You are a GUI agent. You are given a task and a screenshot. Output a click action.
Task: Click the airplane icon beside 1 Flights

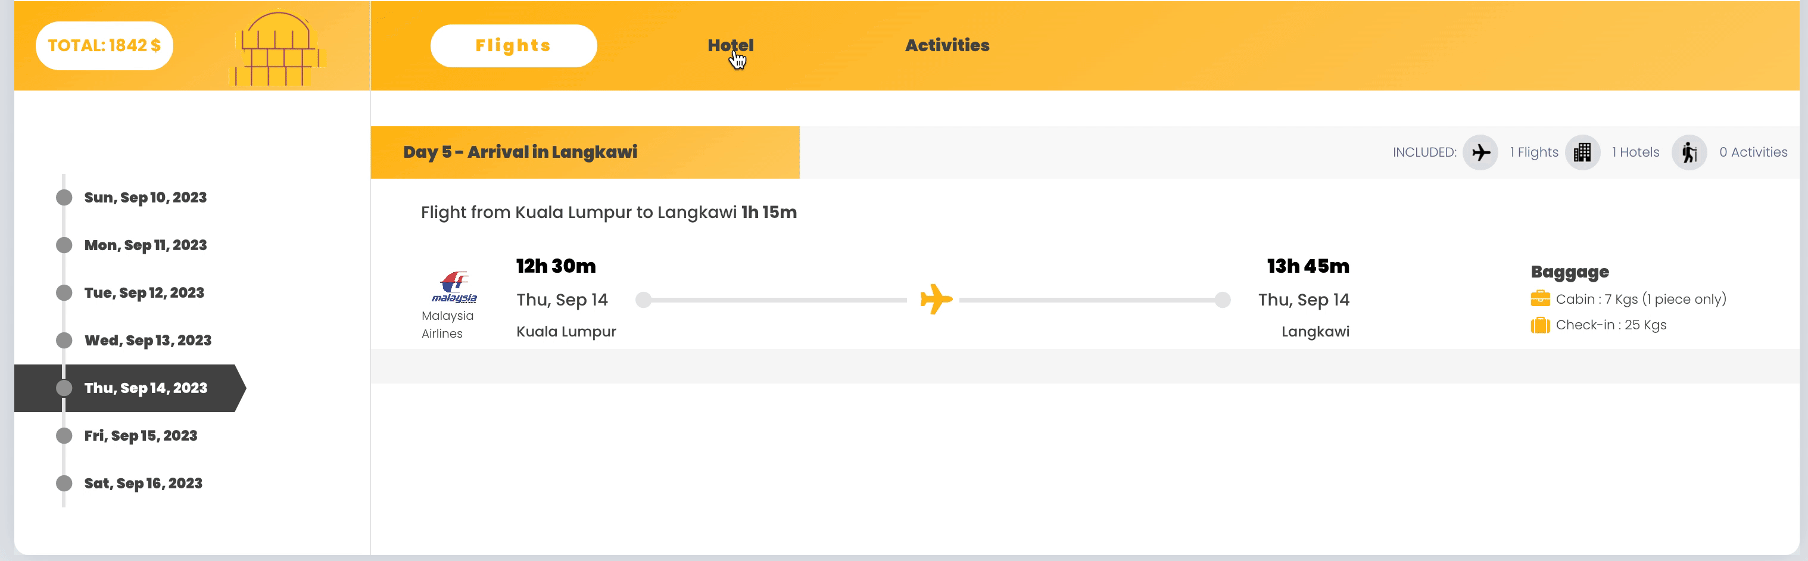[x=1480, y=152]
